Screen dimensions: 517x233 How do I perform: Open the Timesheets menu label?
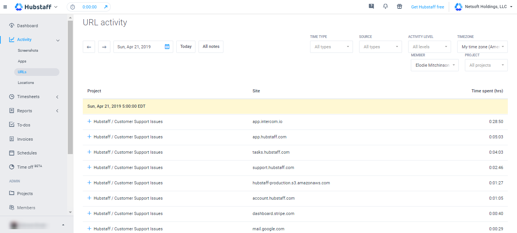coord(28,97)
